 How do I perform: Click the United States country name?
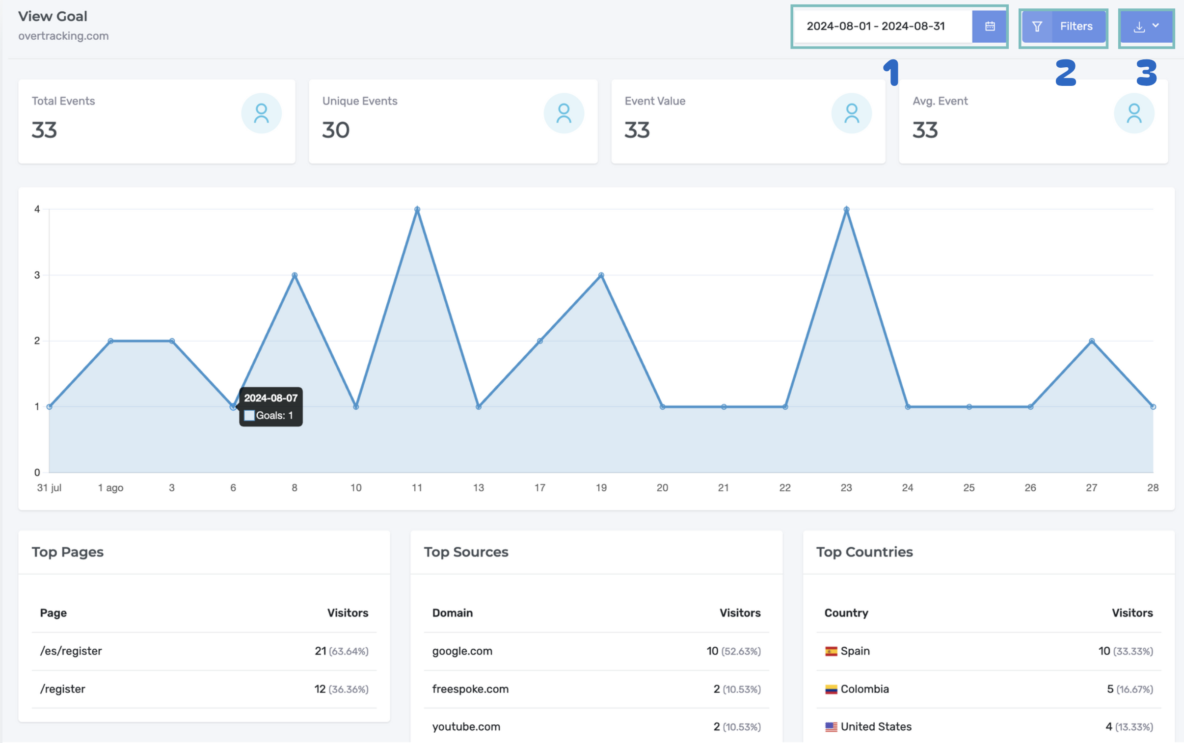pyautogui.click(x=876, y=726)
